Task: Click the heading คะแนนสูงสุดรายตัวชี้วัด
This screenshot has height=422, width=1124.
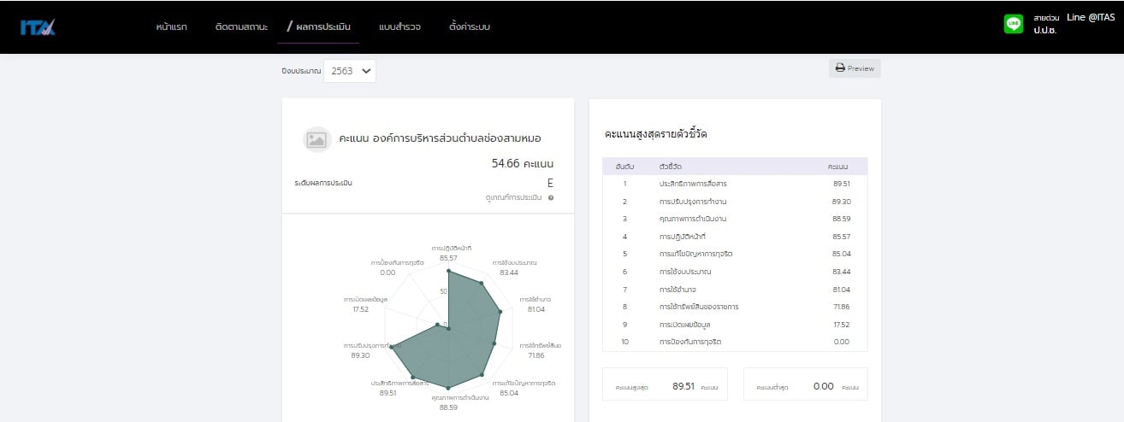Action: pos(655,135)
